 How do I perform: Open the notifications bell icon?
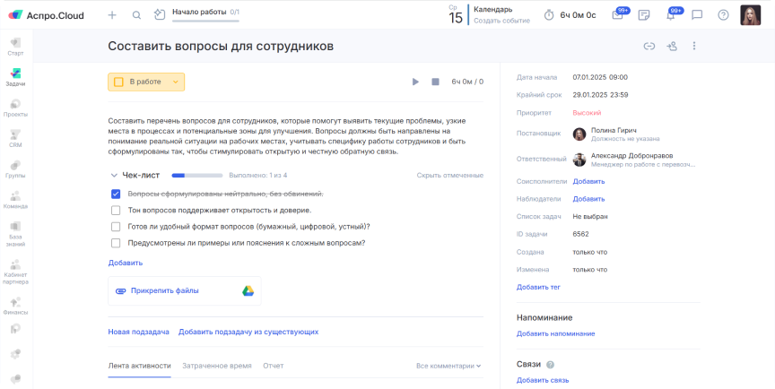point(671,15)
